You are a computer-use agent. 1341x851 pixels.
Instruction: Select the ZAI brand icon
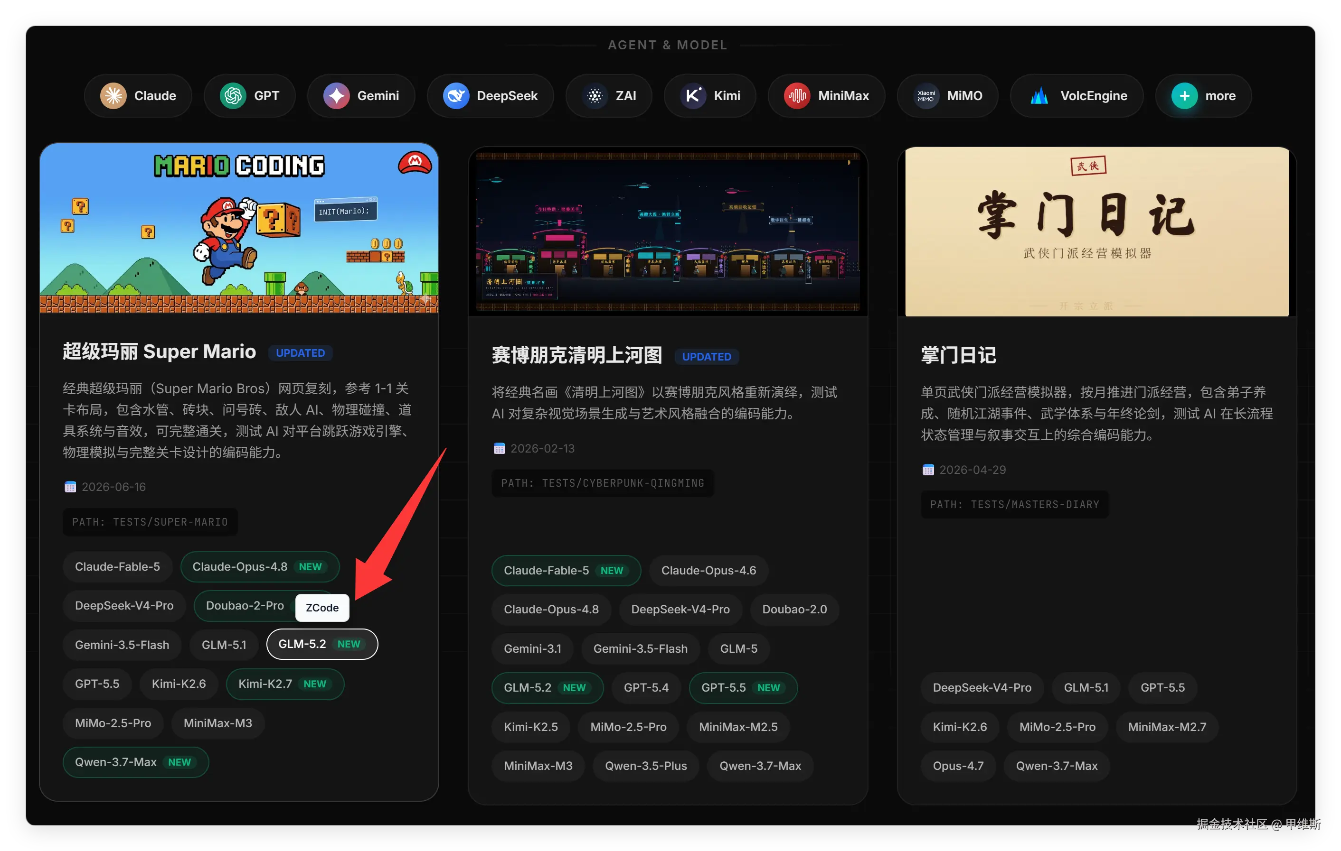[x=595, y=96]
